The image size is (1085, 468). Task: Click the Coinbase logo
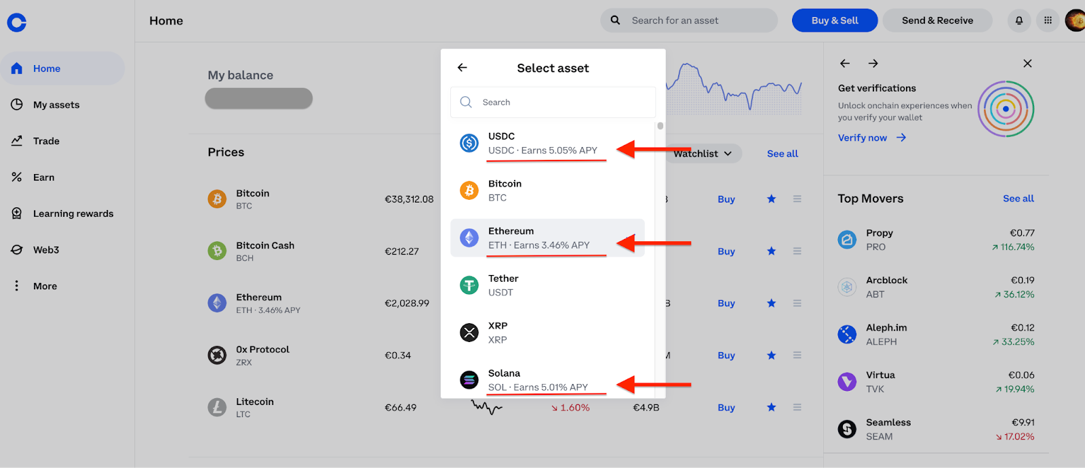tap(17, 23)
